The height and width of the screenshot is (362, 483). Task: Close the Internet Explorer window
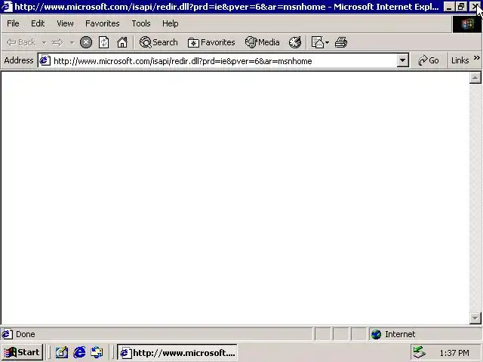point(475,7)
